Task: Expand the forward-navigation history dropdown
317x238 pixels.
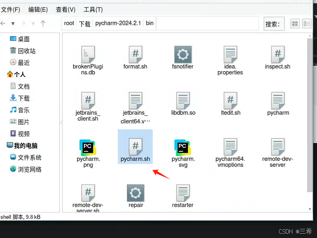Action: click(33, 23)
